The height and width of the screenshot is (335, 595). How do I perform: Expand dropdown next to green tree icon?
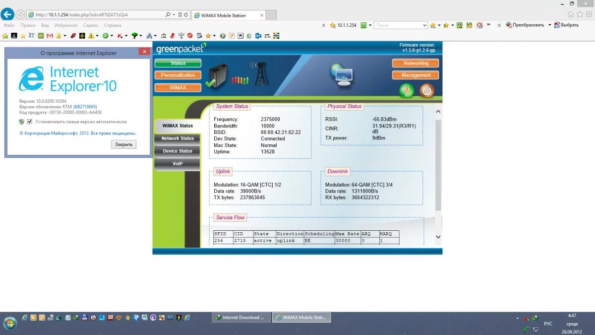(x=141, y=36)
